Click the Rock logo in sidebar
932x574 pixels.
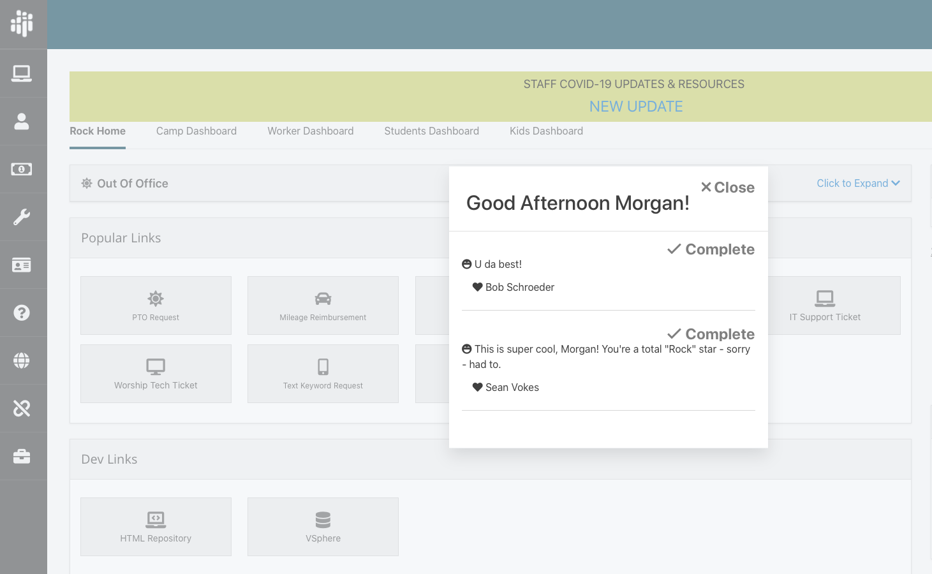[x=22, y=24]
